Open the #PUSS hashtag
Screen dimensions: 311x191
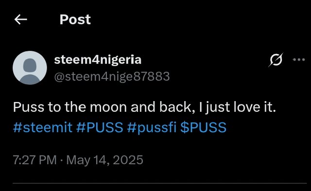[x=100, y=127]
